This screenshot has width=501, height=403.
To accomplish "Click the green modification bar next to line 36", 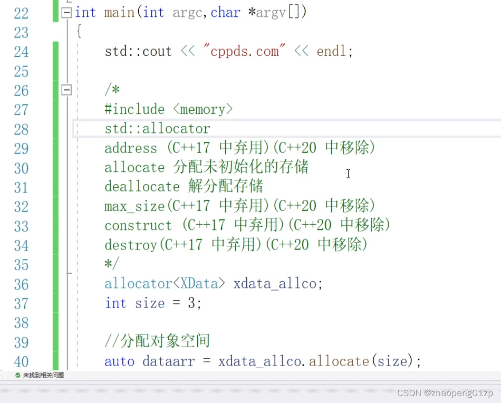I will point(56,284).
